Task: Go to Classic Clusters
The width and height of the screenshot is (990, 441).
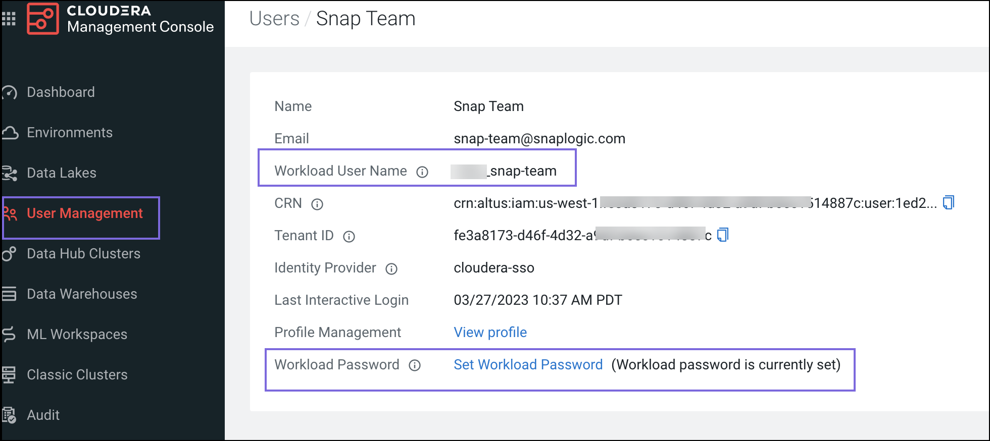Action: 77,375
